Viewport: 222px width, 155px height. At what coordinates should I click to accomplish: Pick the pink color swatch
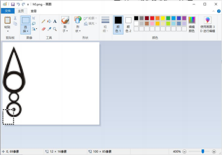(x=152, y=24)
